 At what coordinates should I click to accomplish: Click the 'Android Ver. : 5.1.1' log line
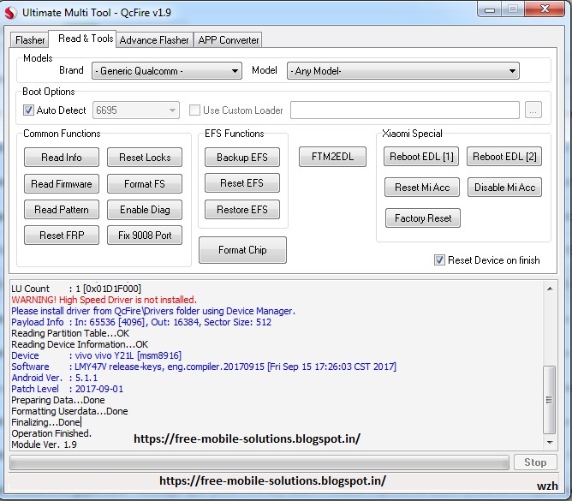pyautogui.click(x=54, y=378)
